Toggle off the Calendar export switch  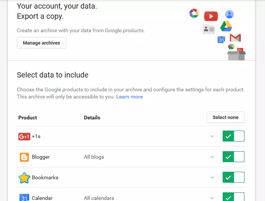(234, 197)
